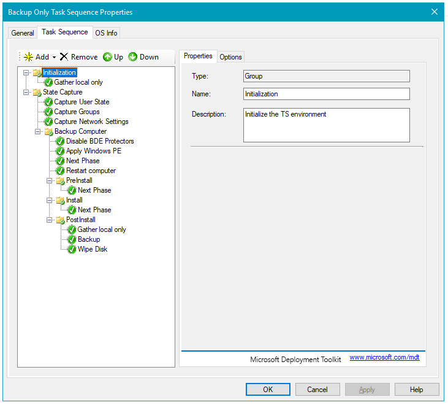Click the Cancel button
The image size is (448, 405).
(x=317, y=390)
